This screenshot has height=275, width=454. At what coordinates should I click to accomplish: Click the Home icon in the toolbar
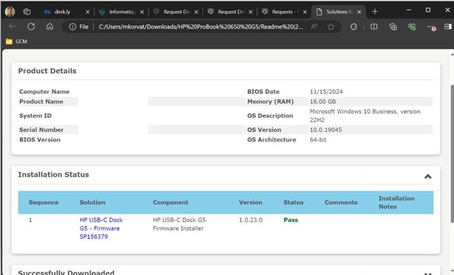[50, 27]
